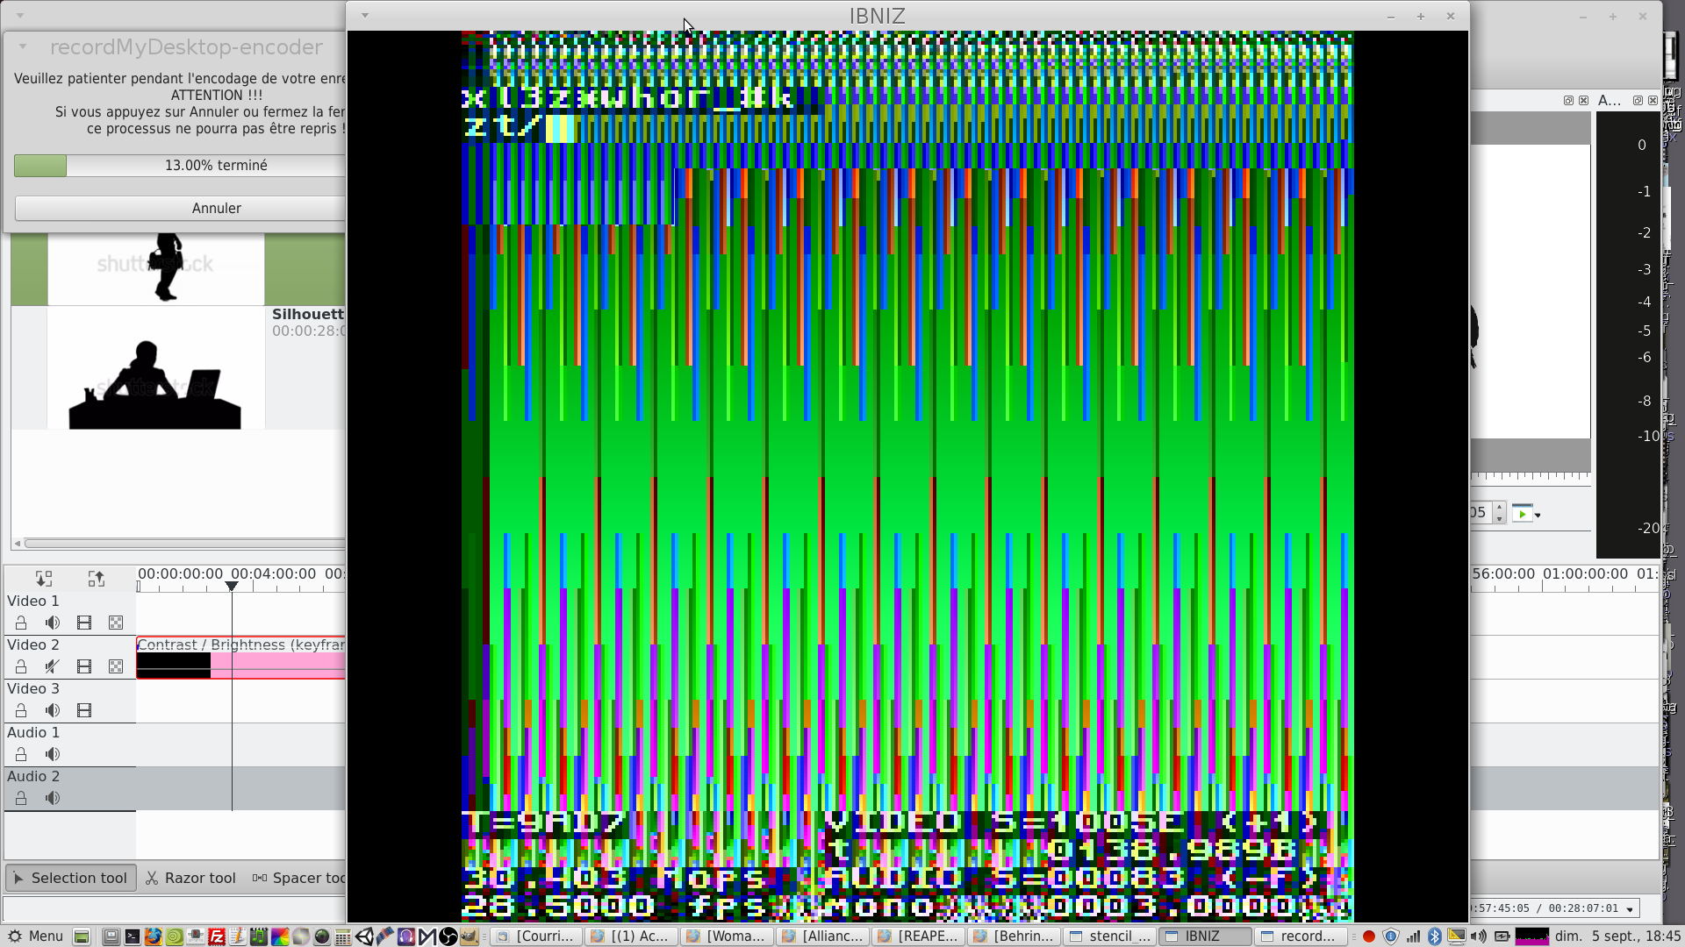Image resolution: width=1685 pixels, height=947 pixels.
Task: Toggle composite icon on Video 1 track
Action: coord(116,623)
